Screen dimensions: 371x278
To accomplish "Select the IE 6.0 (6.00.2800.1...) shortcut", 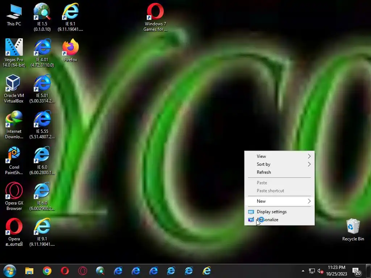I will 42,161.
